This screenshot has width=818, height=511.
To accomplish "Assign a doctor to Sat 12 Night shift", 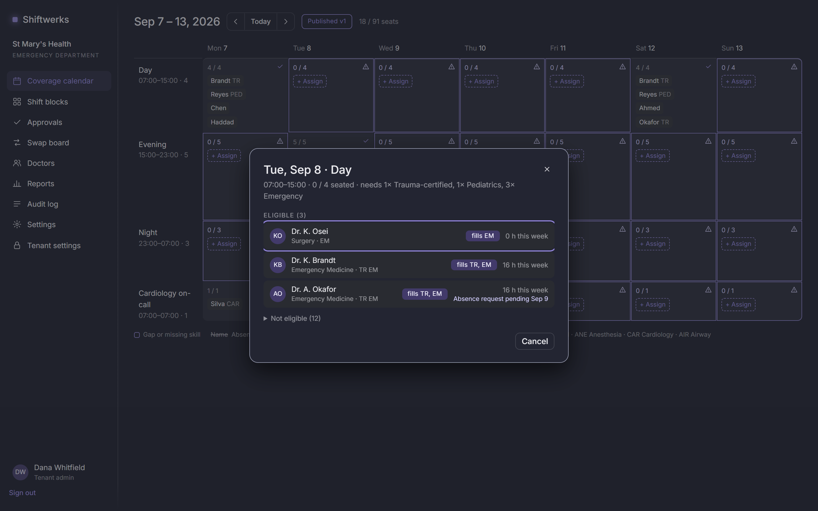I will (x=652, y=244).
